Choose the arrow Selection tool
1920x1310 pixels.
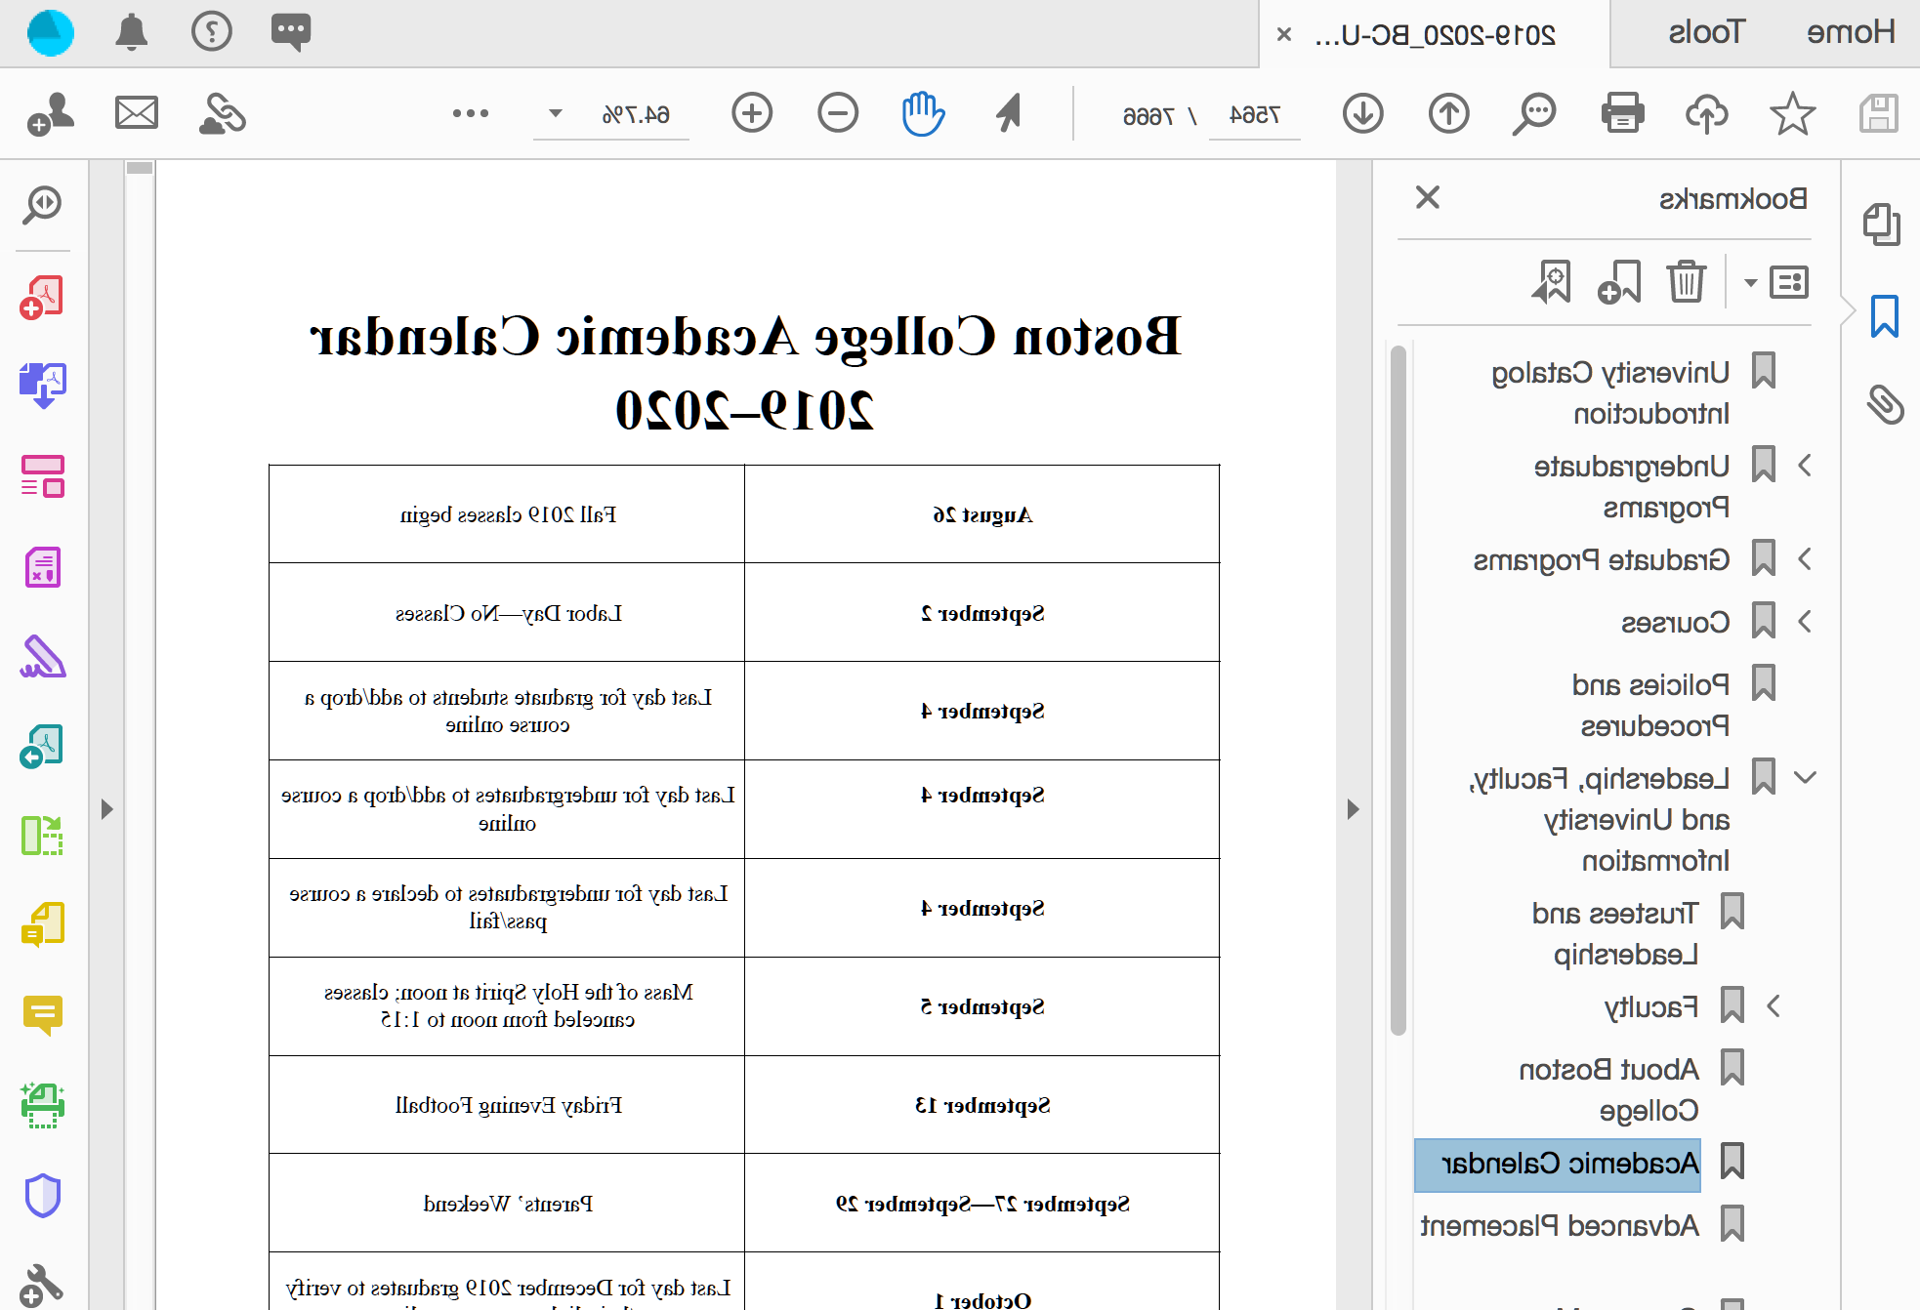[1009, 113]
